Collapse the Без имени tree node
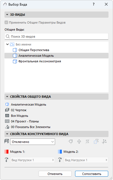Image resolution: width=113 pixels, height=180 pixels. pyautogui.click(x=7, y=44)
